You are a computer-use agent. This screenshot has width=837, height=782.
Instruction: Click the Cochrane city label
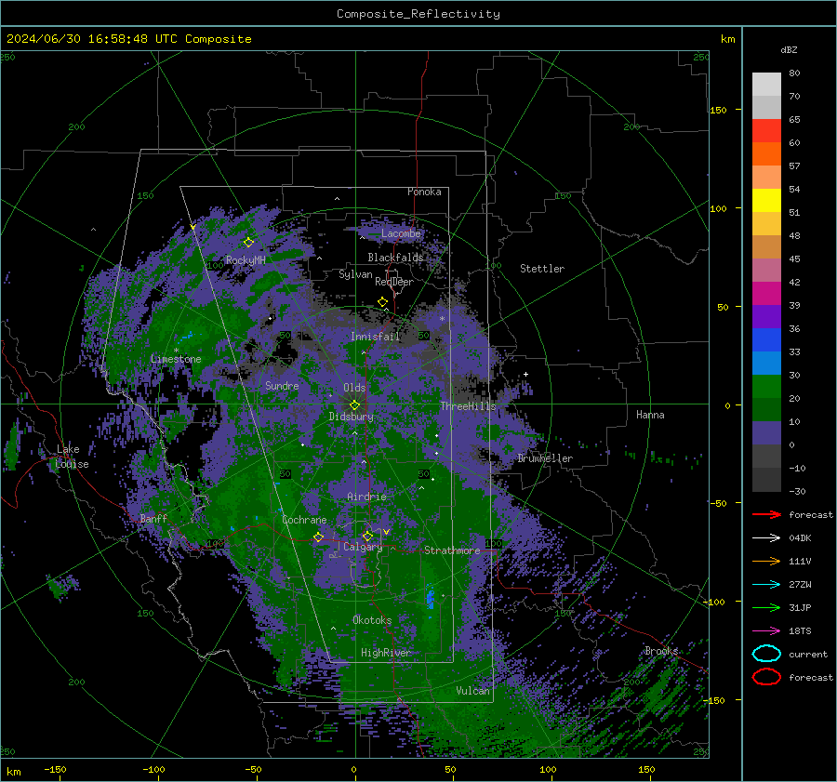pyautogui.click(x=304, y=520)
